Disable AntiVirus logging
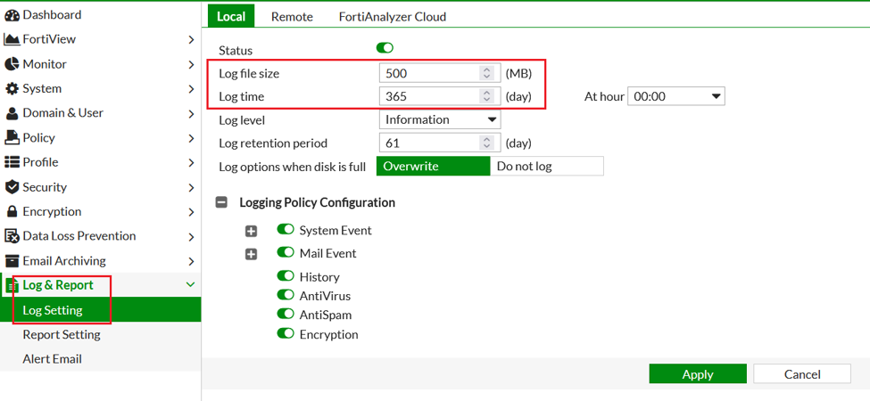The width and height of the screenshot is (870, 401). pos(286,295)
